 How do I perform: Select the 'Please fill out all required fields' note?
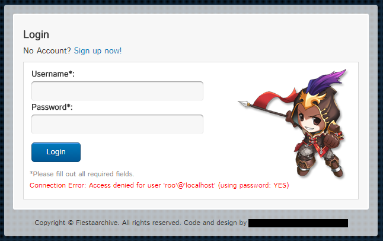82,174
